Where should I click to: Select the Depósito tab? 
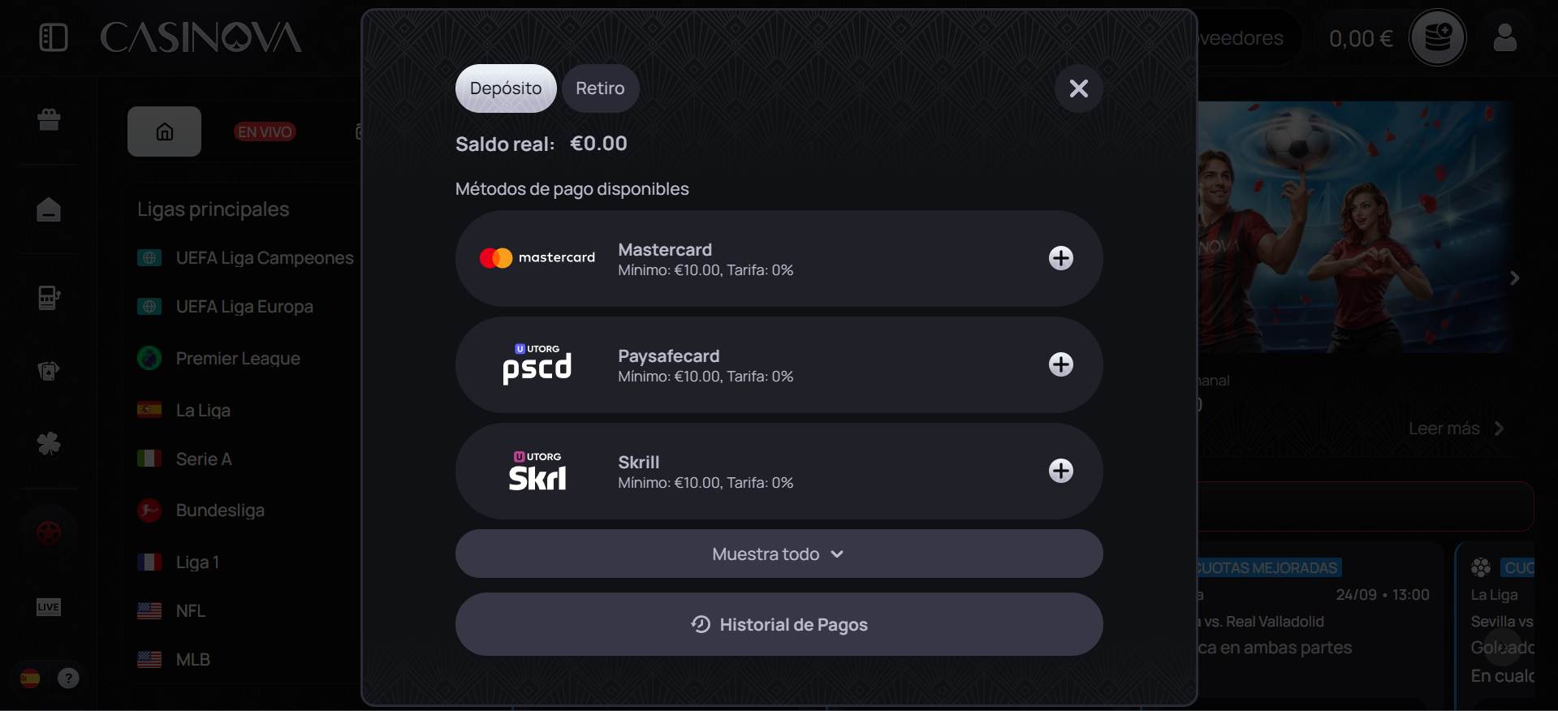(506, 88)
